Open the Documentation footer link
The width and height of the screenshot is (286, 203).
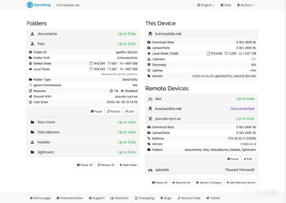click(70, 198)
